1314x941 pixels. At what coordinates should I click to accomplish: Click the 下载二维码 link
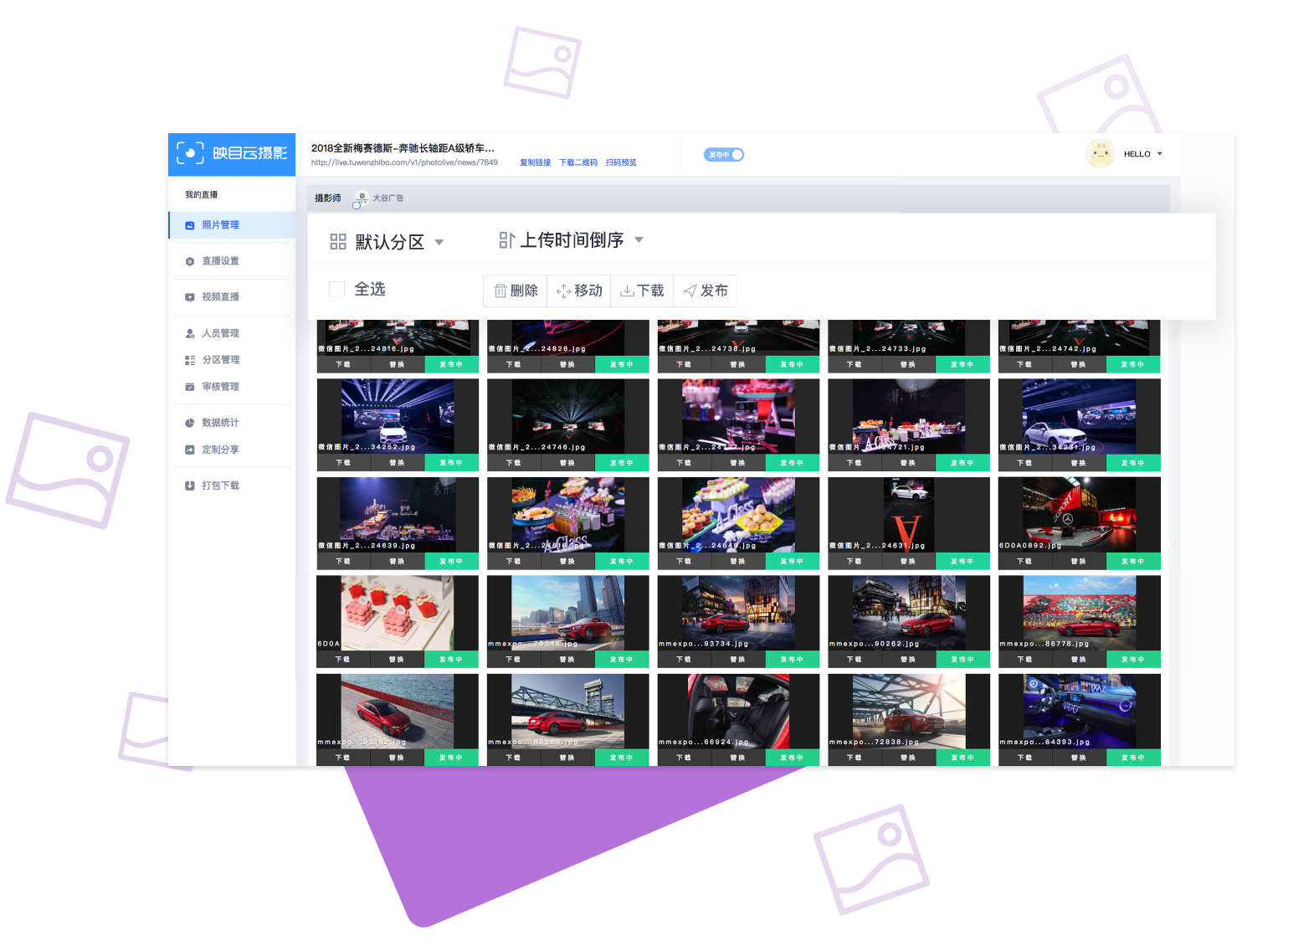point(578,162)
